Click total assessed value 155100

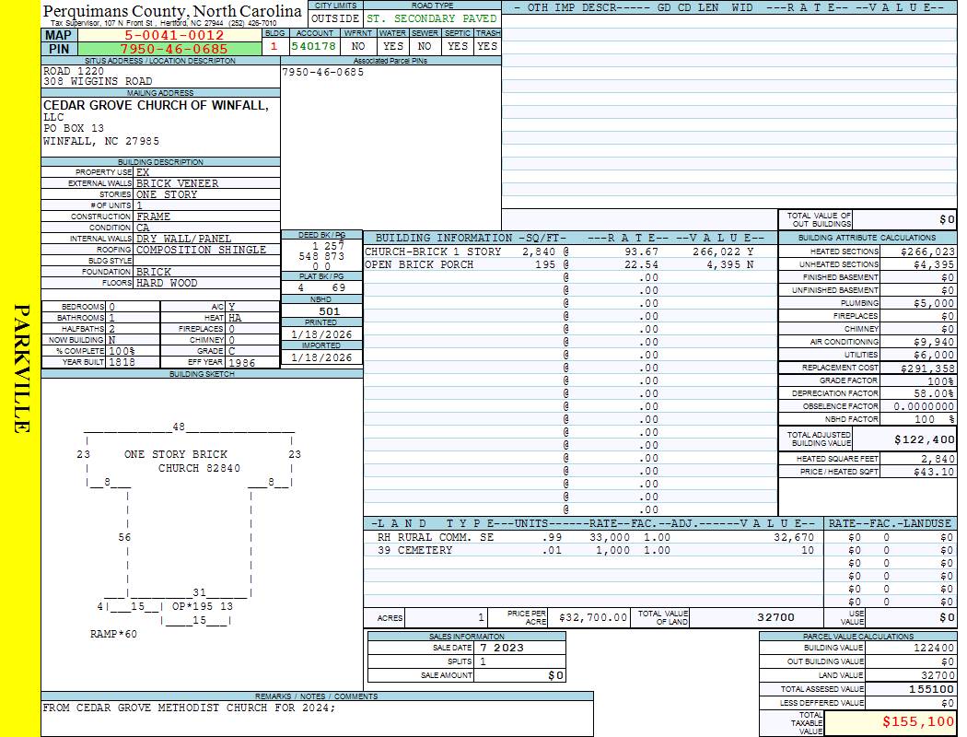tap(931, 689)
